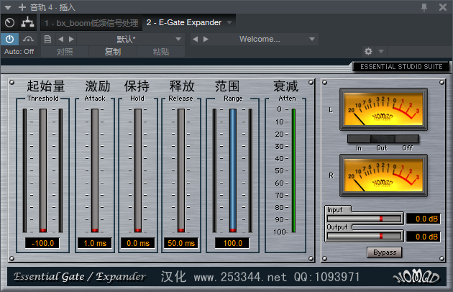
Task: Select the E-Gate Expander tab
Action: pyautogui.click(x=184, y=22)
